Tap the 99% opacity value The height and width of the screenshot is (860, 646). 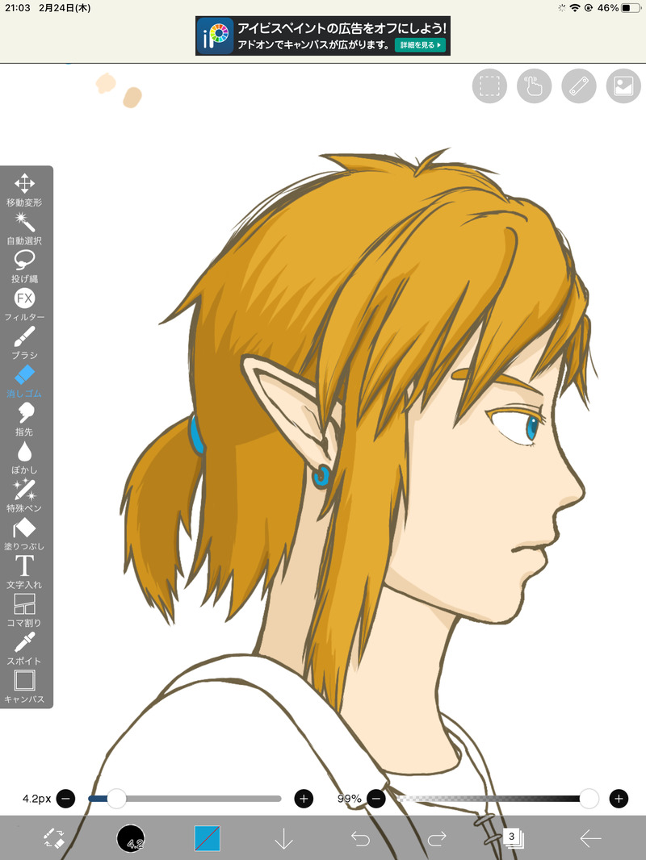point(349,799)
